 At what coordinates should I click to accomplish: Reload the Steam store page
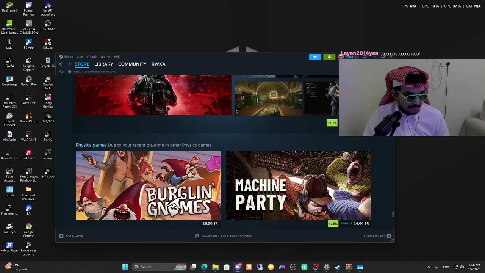pos(61,72)
